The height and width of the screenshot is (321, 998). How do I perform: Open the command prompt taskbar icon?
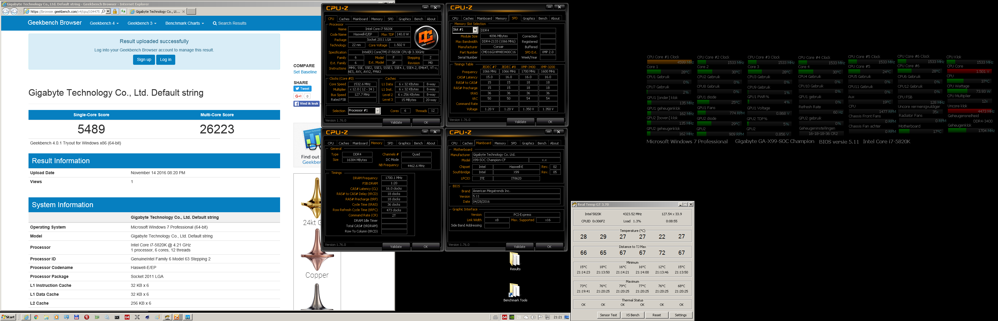[117, 317]
